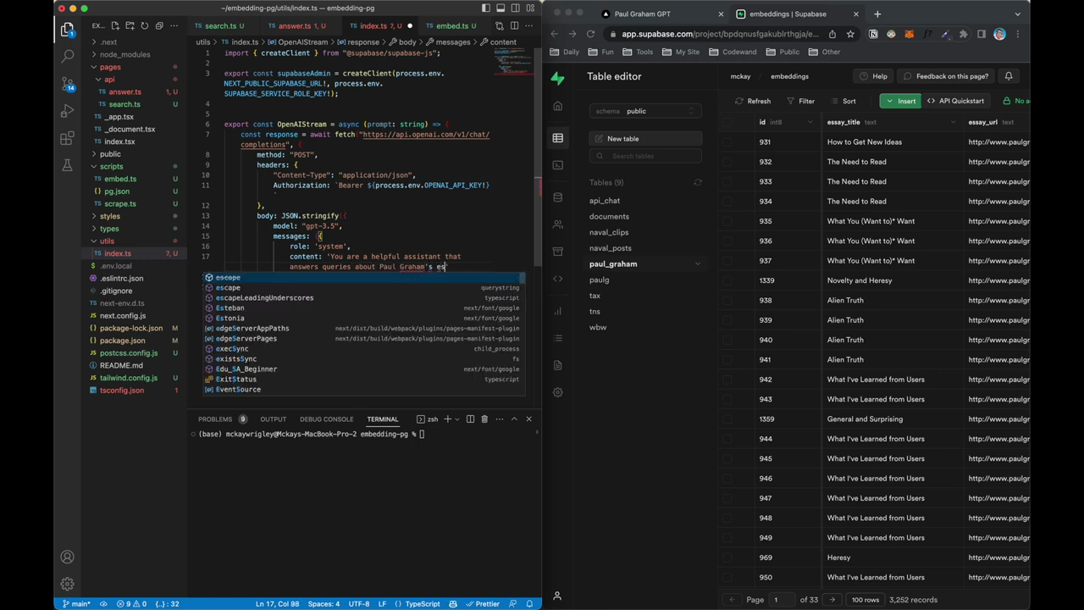This screenshot has width=1084, height=610.
Task: Switch to answer.ts editor tab
Action: click(295, 25)
